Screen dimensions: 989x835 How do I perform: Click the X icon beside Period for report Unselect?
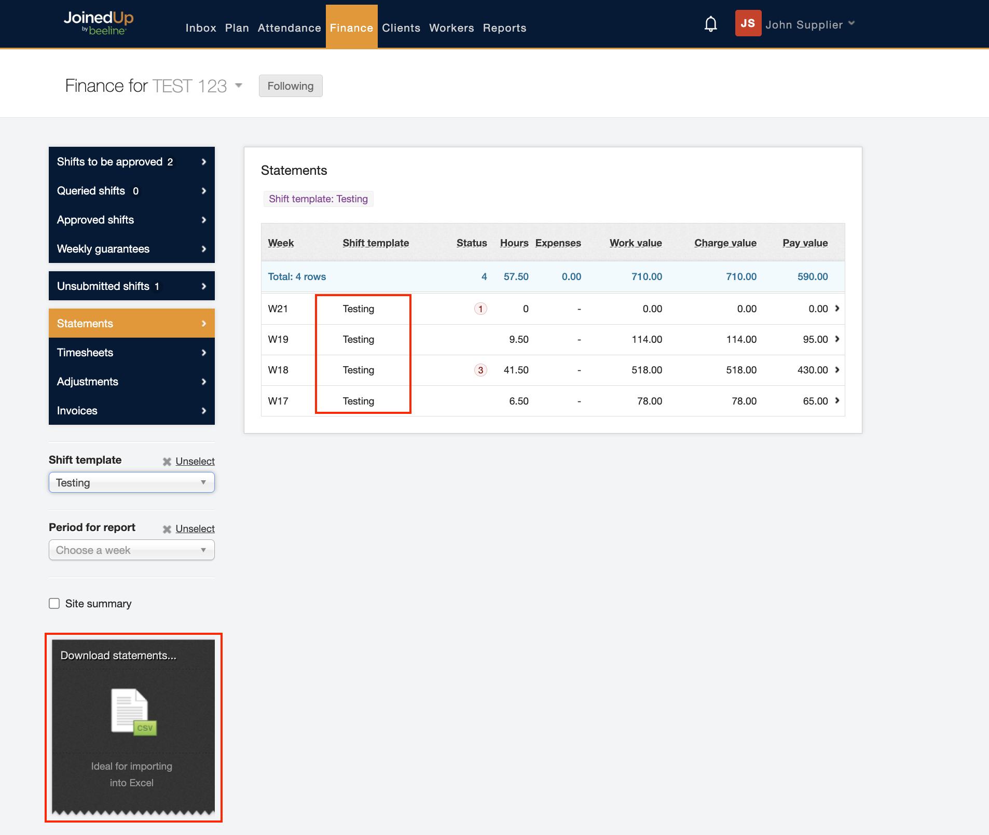point(167,529)
